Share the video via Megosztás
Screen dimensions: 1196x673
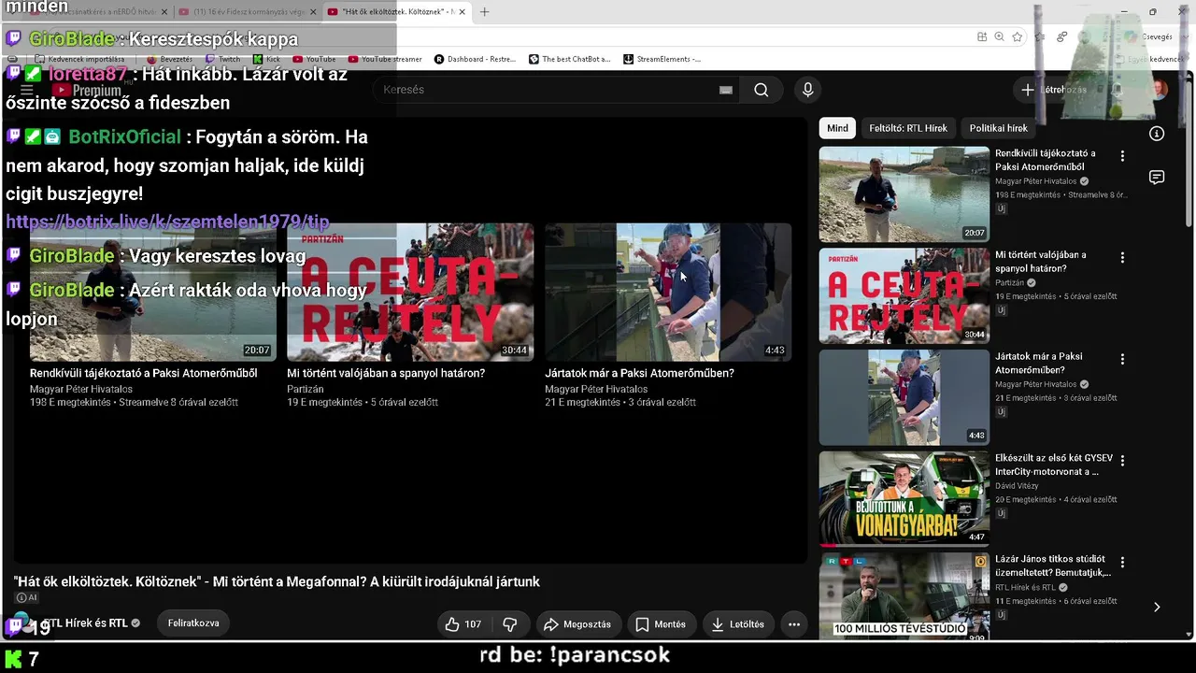point(577,623)
